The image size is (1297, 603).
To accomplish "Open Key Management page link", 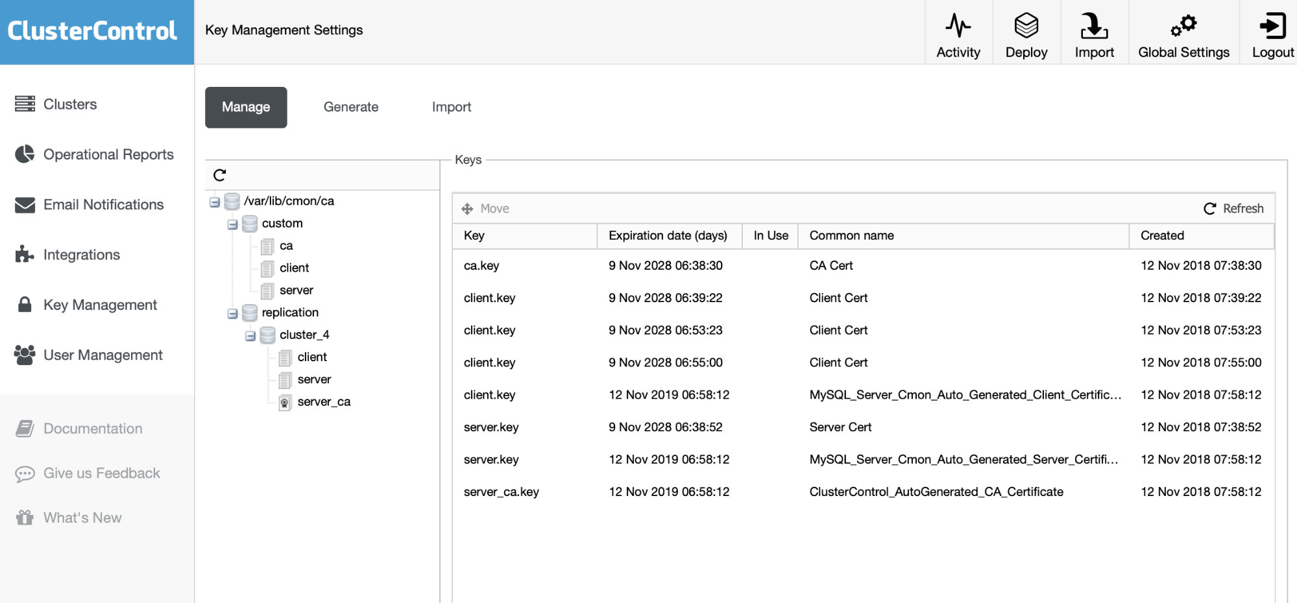I will pos(101,305).
